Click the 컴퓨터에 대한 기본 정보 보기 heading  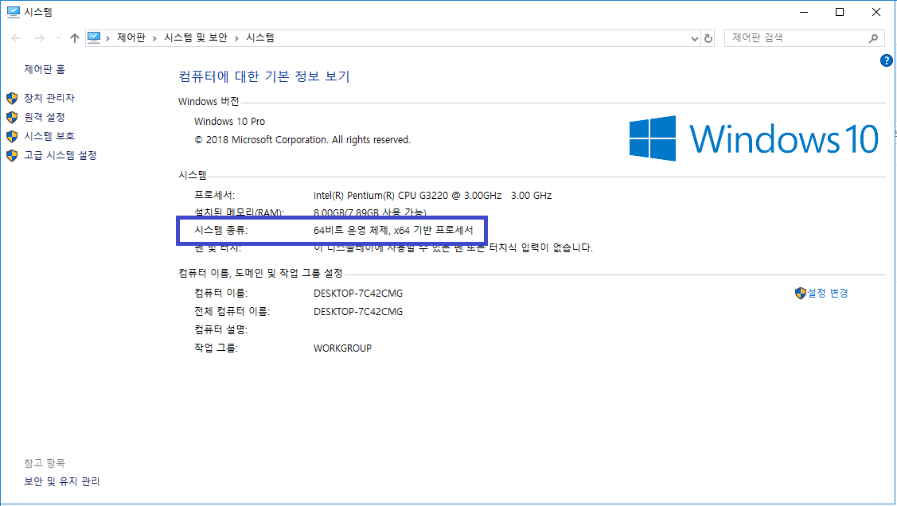(264, 76)
